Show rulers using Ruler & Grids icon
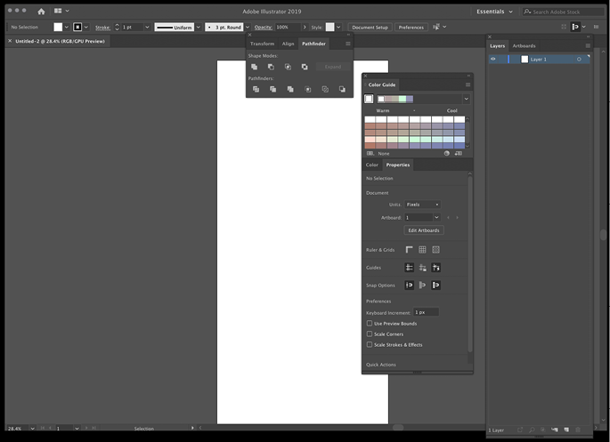Viewport: 610px width, 442px height. (x=410, y=250)
